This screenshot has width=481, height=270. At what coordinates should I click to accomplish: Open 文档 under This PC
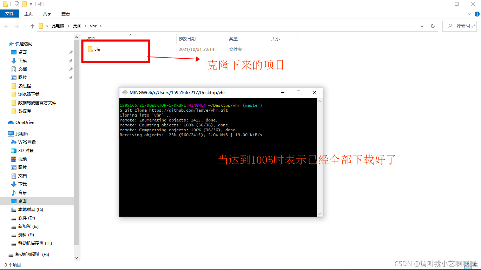[x=22, y=176]
